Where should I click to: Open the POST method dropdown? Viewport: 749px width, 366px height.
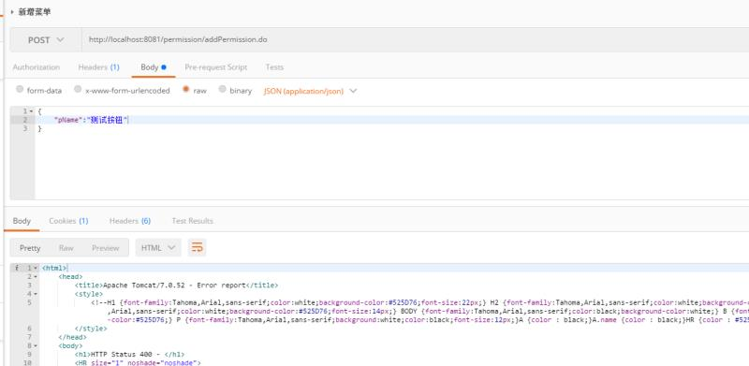pos(46,40)
